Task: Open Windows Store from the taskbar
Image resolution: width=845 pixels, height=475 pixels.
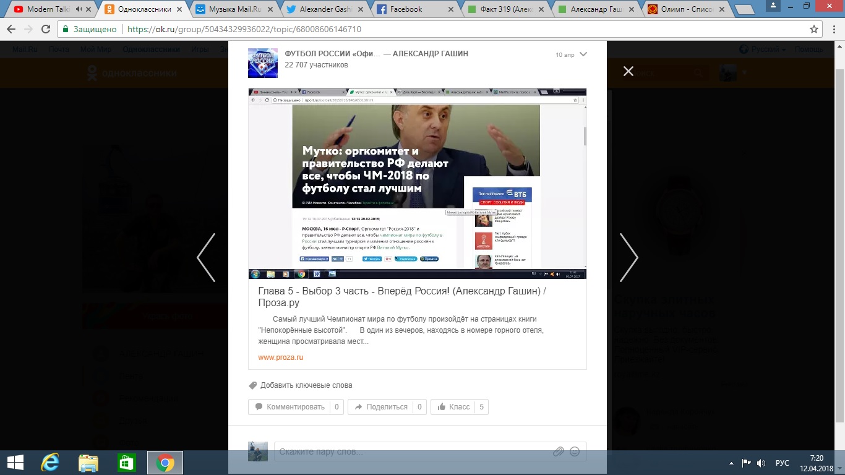Action: (x=126, y=463)
